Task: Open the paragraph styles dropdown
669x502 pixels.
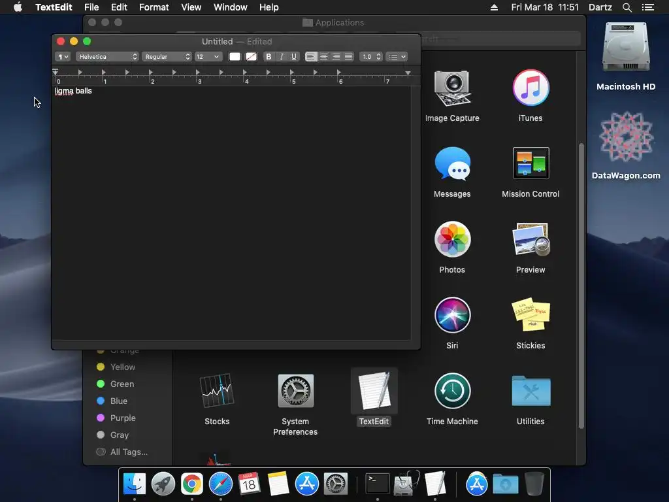Action: click(x=63, y=57)
